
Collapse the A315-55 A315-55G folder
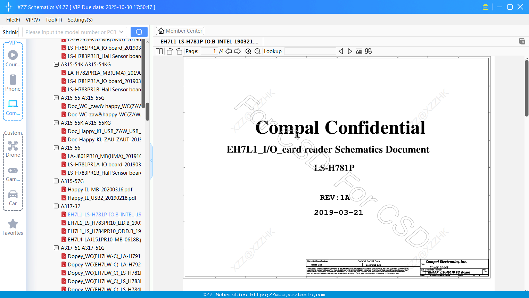[x=56, y=98]
